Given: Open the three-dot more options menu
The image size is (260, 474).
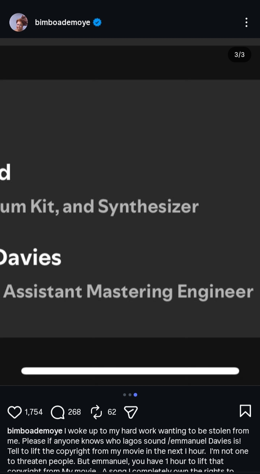Looking at the screenshot, I should (246, 22).
